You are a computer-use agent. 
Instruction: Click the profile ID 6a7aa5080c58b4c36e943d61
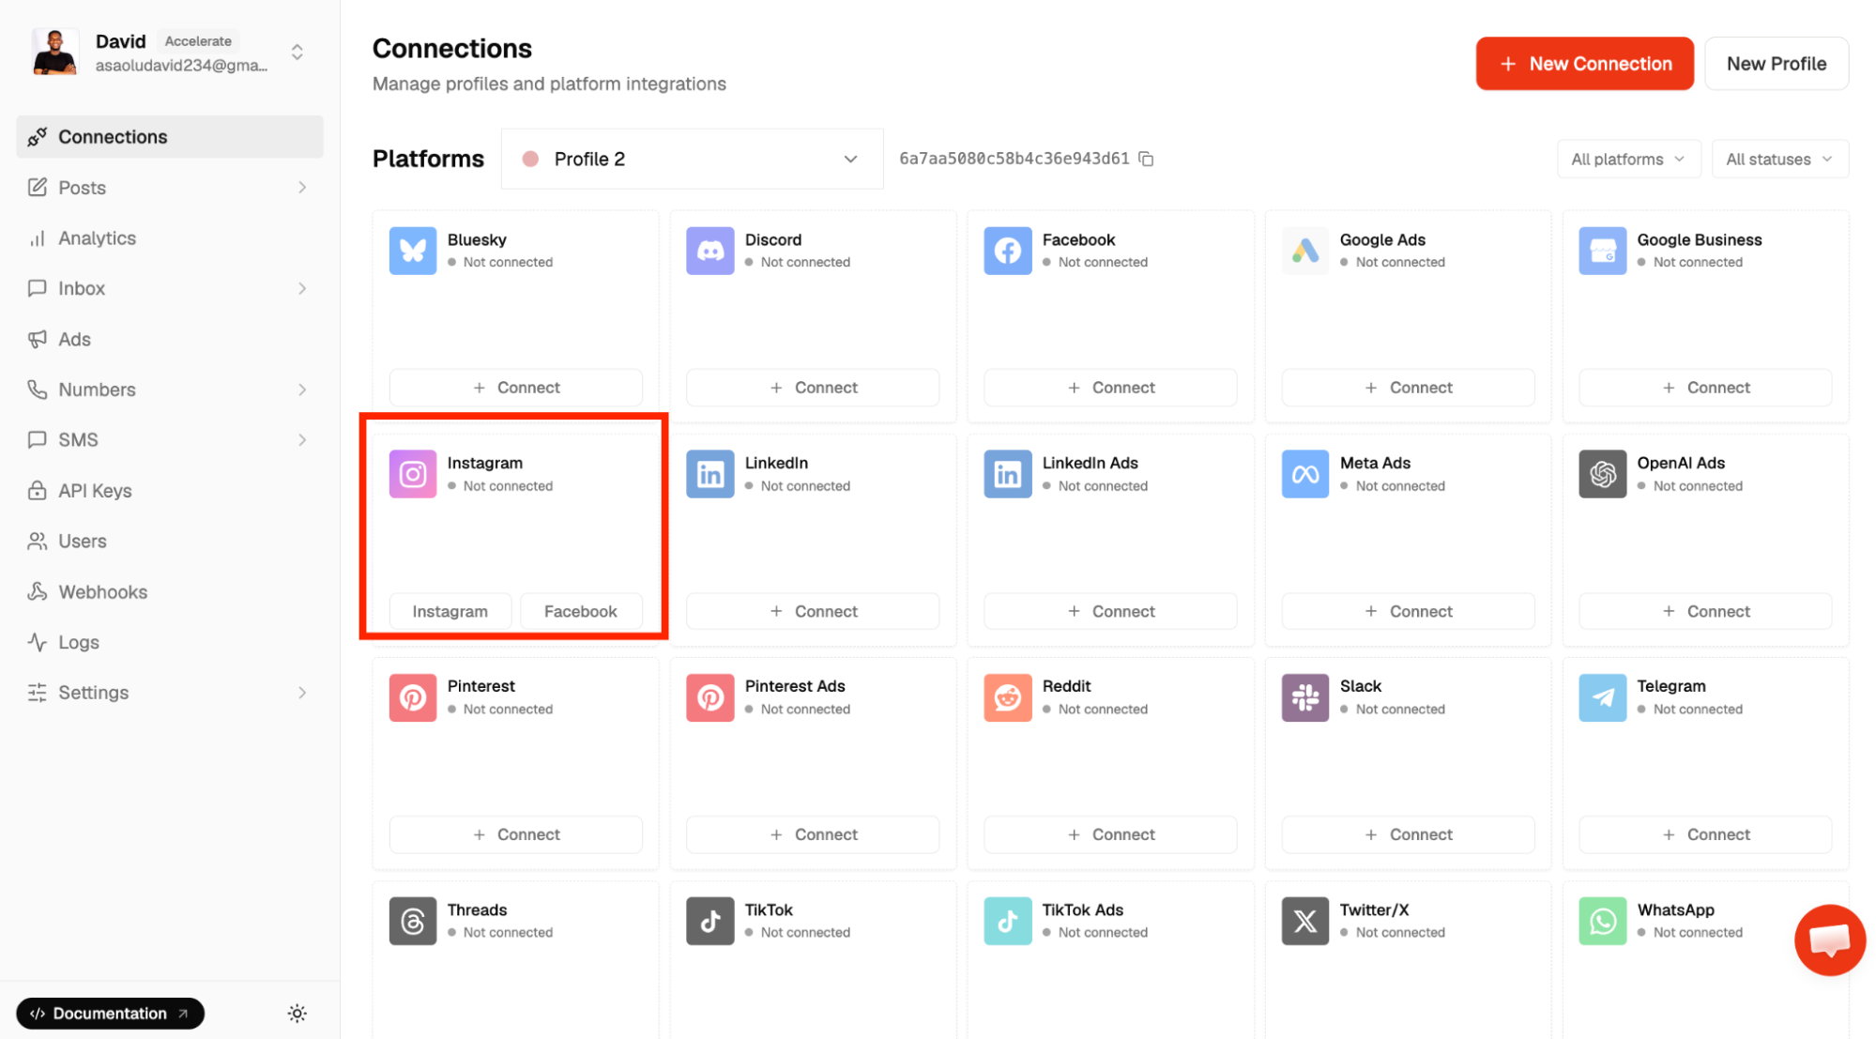(x=1014, y=159)
